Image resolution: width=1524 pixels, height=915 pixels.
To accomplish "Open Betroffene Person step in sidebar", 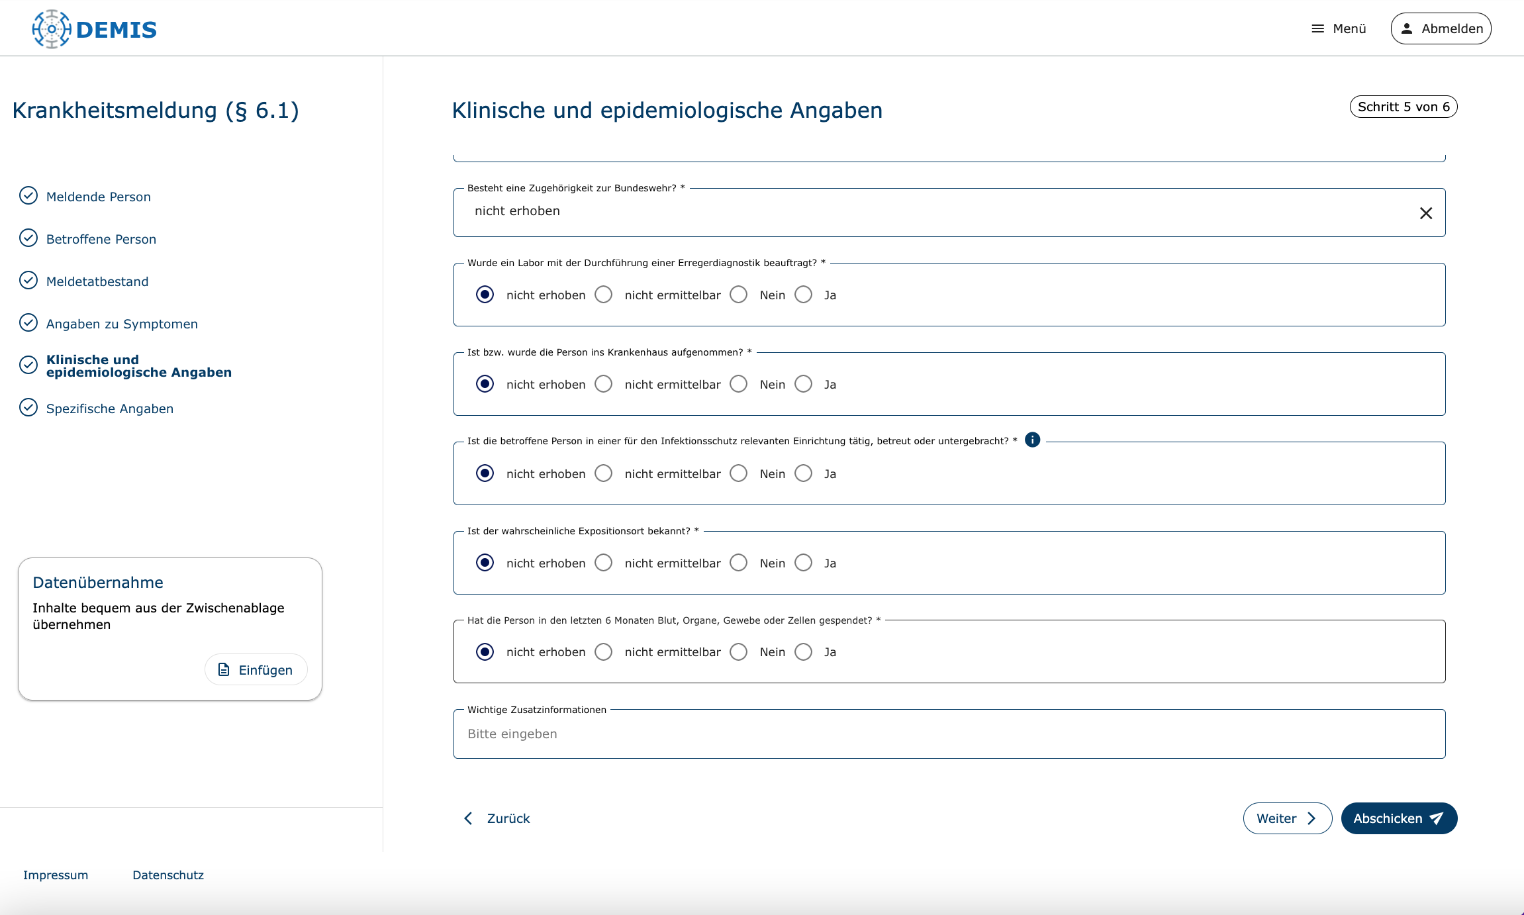I will point(101,239).
